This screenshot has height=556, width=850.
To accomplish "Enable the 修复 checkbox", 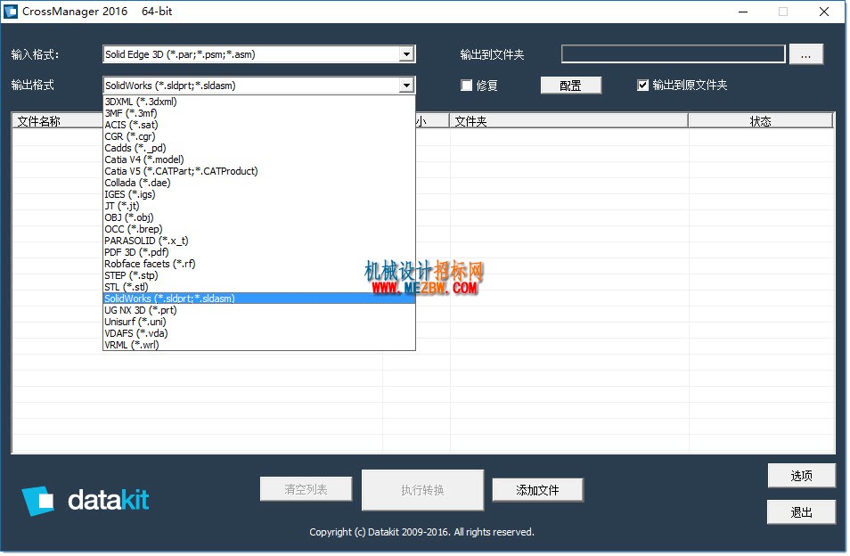I will point(466,85).
